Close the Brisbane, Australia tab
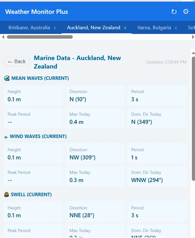Image resolution: width=195 pixels, height=238 pixels. 55,28
